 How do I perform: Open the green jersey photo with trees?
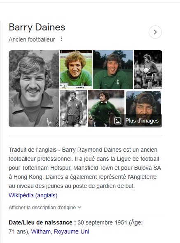[x=113, y=69]
